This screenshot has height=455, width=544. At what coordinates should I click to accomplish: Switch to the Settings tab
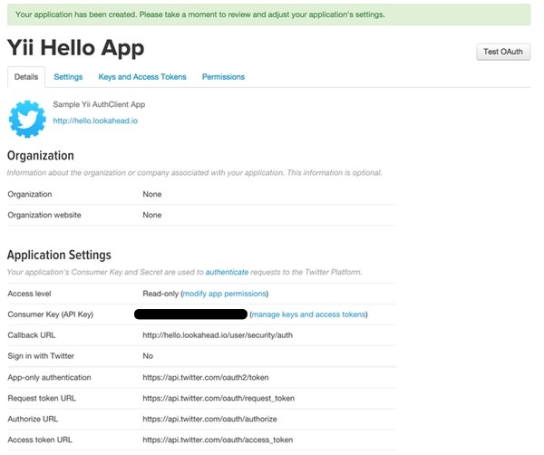[x=68, y=77]
